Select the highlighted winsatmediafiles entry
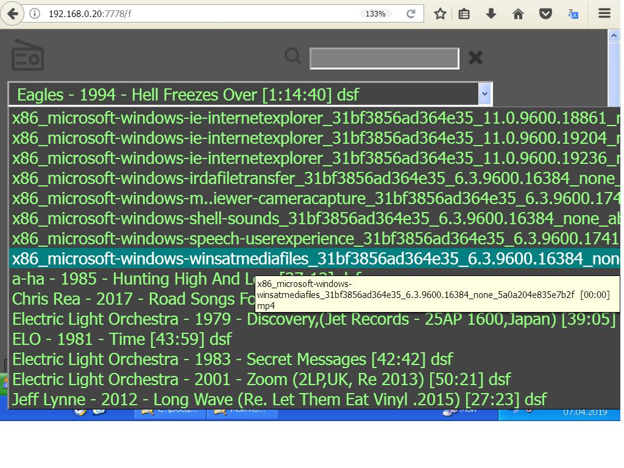 tap(314, 258)
